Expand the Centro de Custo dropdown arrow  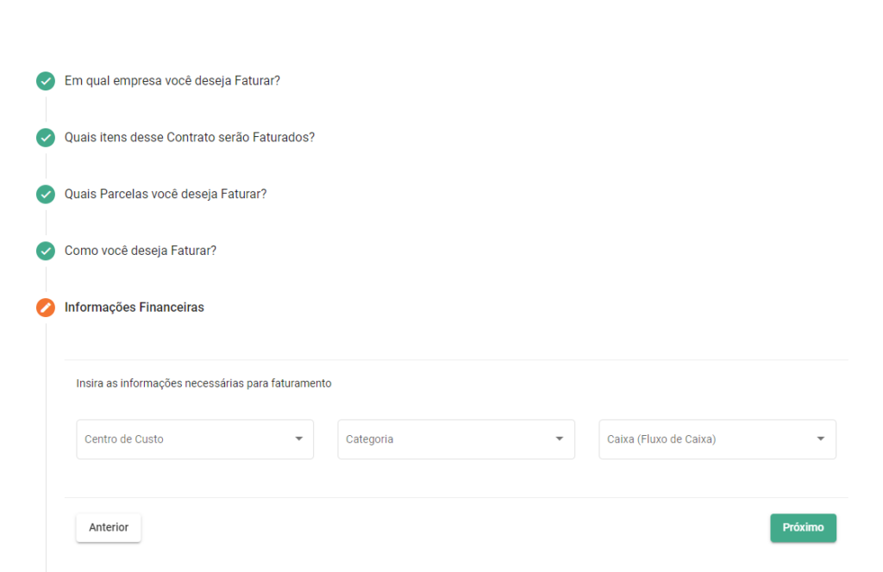pyautogui.click(x=299, y=439)
